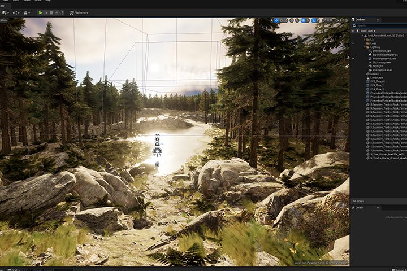
Task: Toggle scale snapping in viewport
Action: point(324,20)
